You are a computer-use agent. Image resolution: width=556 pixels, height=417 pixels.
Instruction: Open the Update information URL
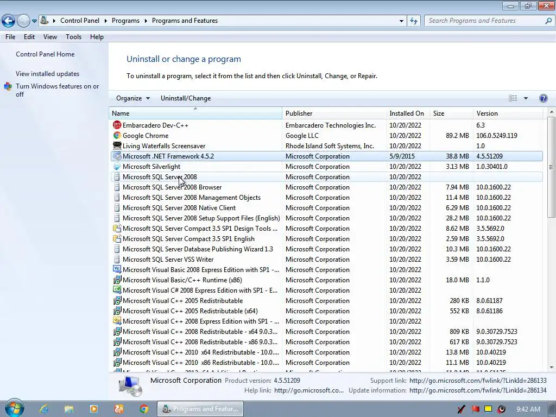coord(478,390)
